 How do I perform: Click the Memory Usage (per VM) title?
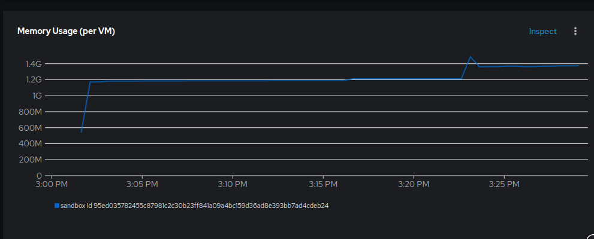[66, 31]
